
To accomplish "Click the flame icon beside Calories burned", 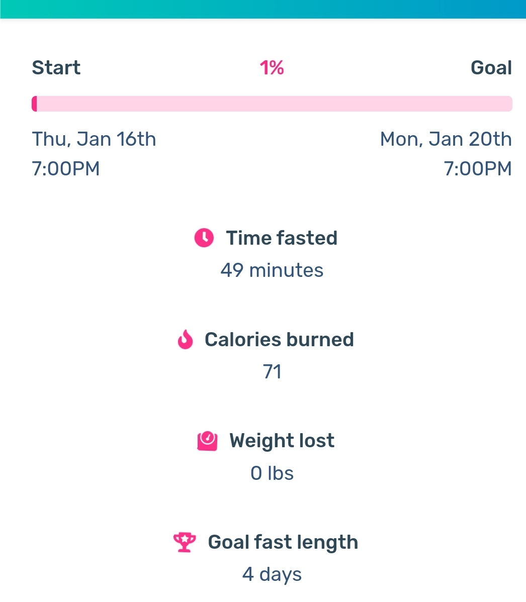I will (x=185, y=339).
